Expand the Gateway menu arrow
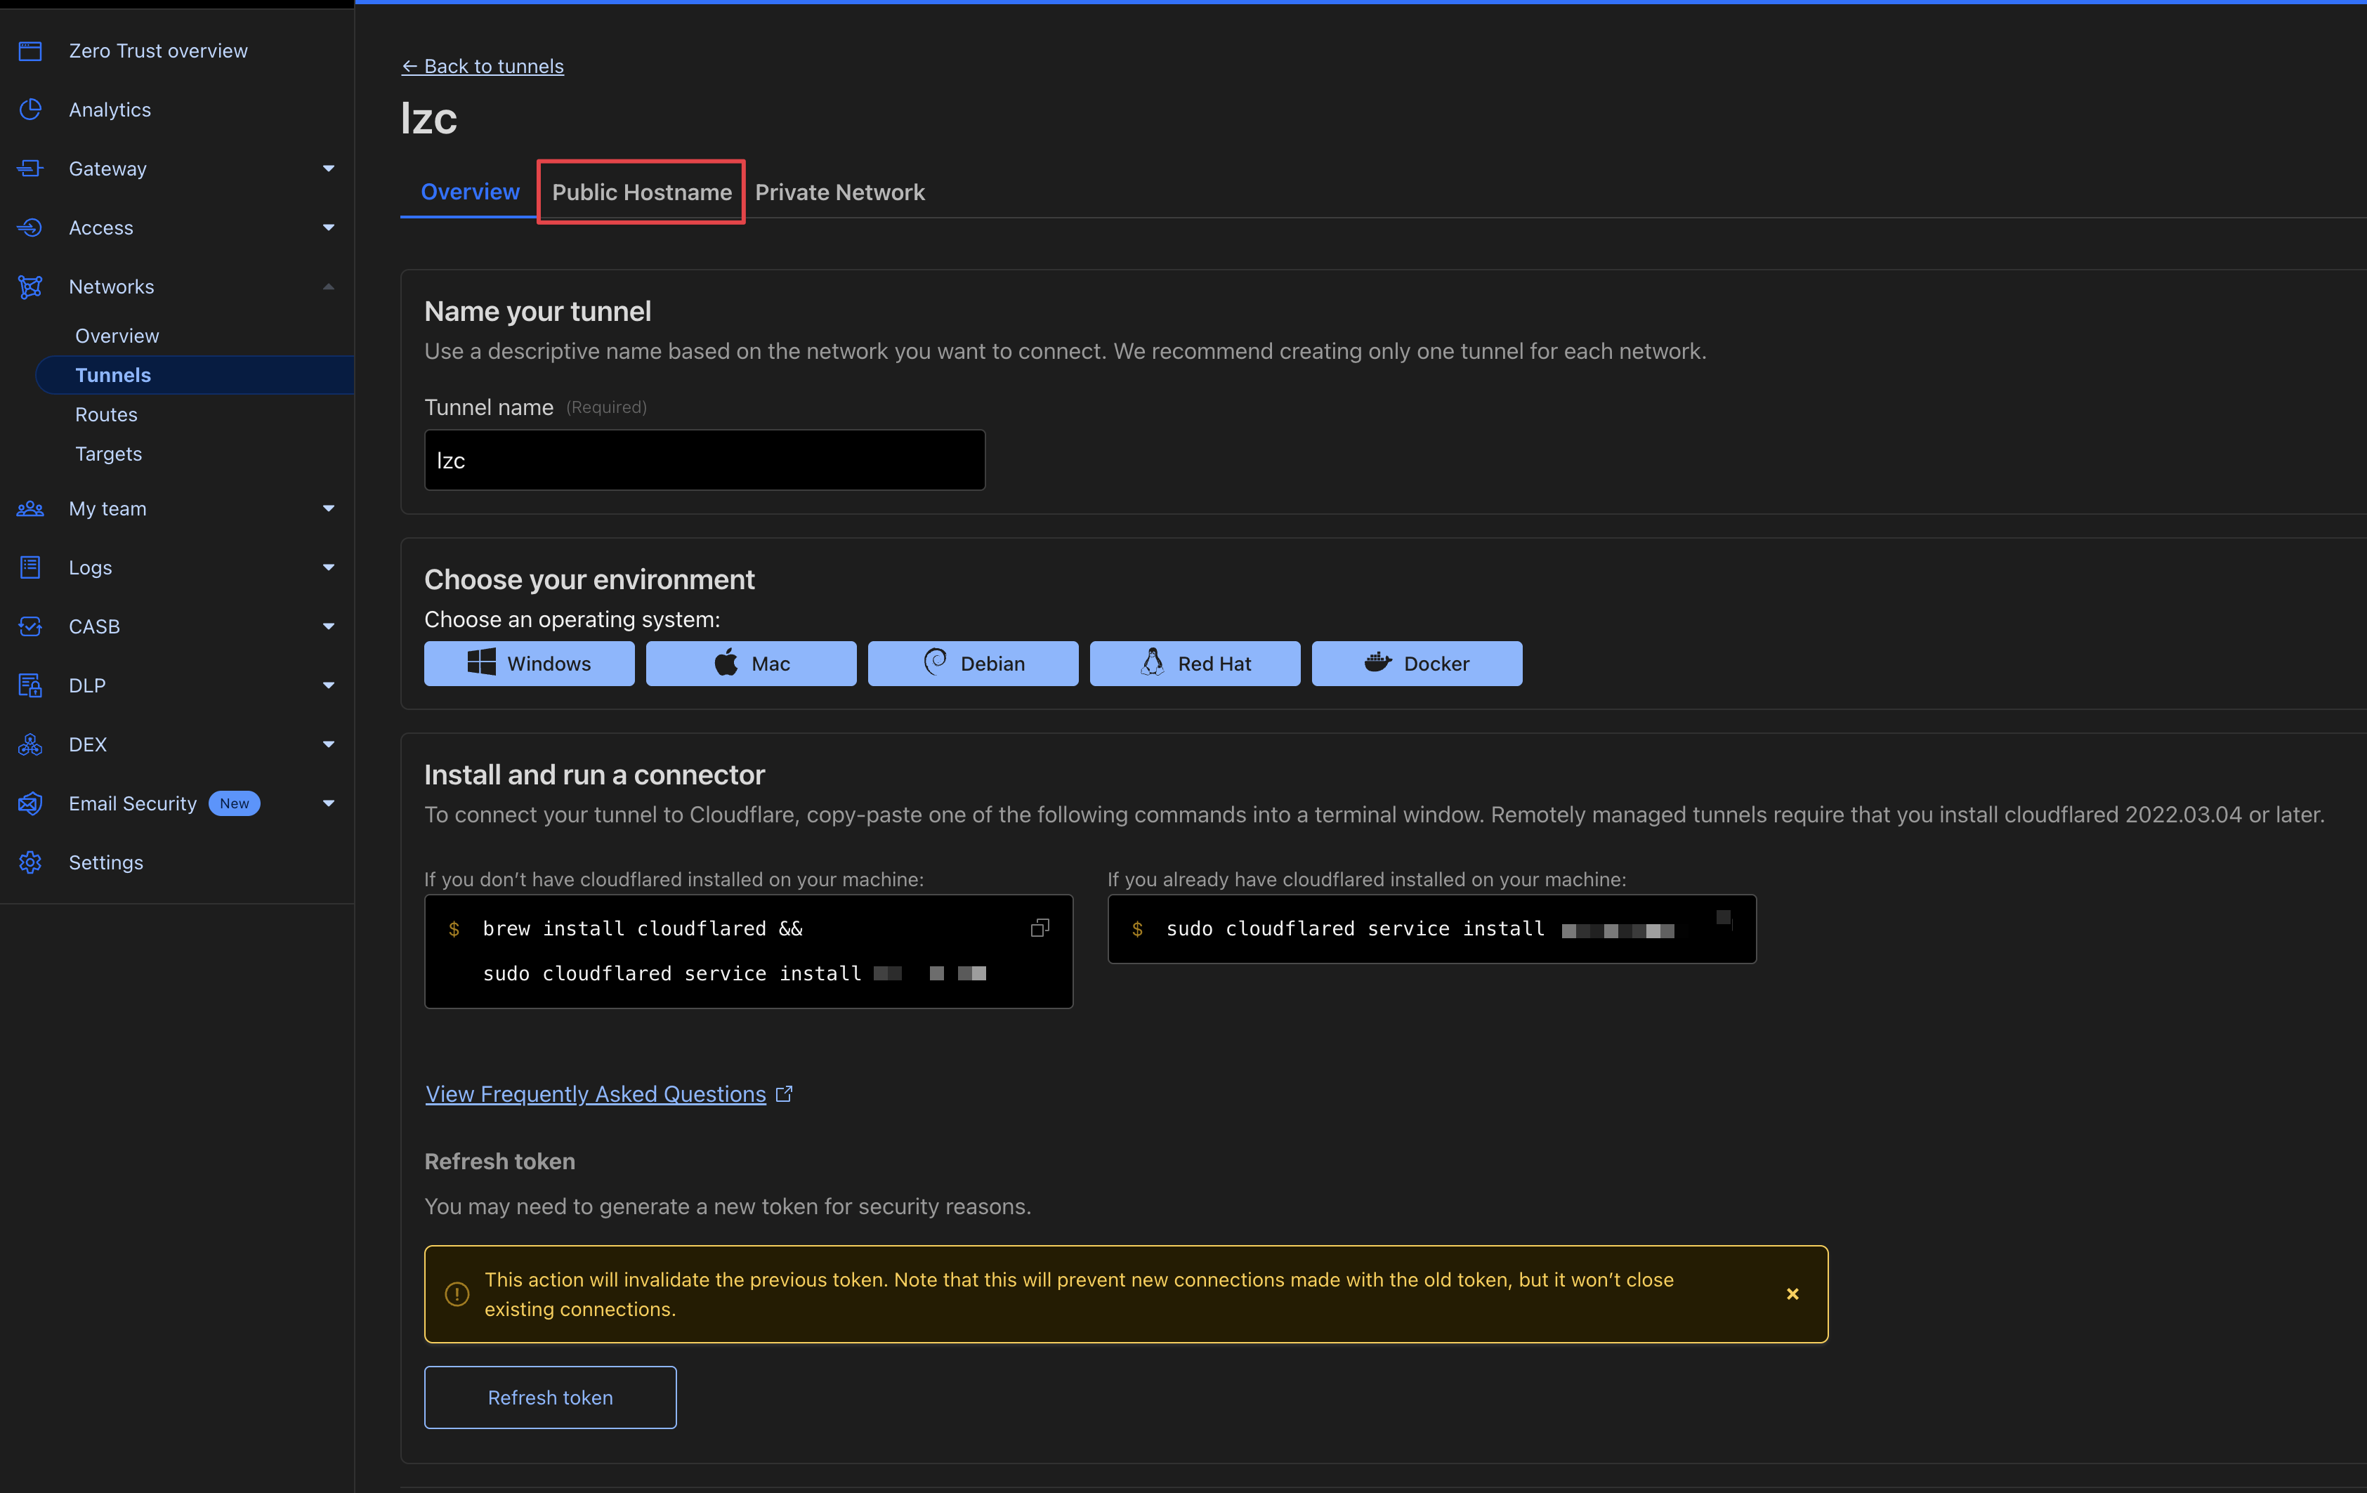This screenshot has height=1493, width=2367. pos(328,169)
